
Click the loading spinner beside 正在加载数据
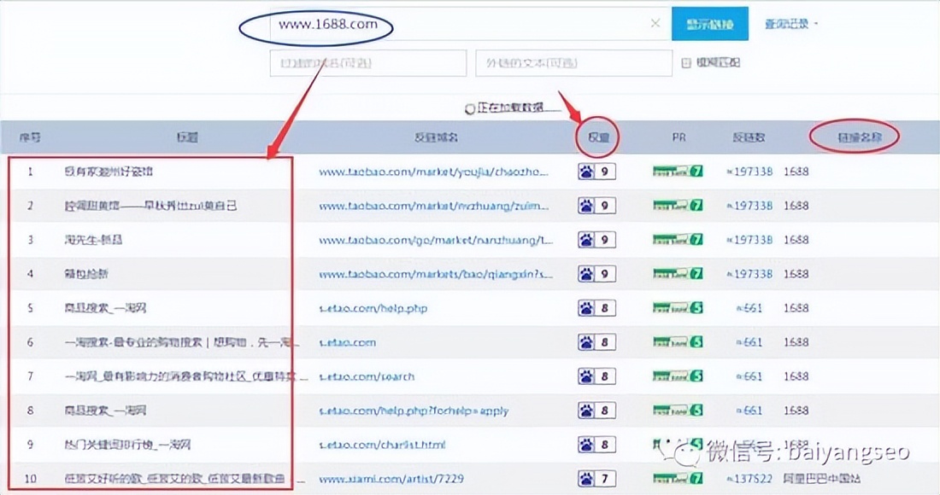(x=470, y=108)
